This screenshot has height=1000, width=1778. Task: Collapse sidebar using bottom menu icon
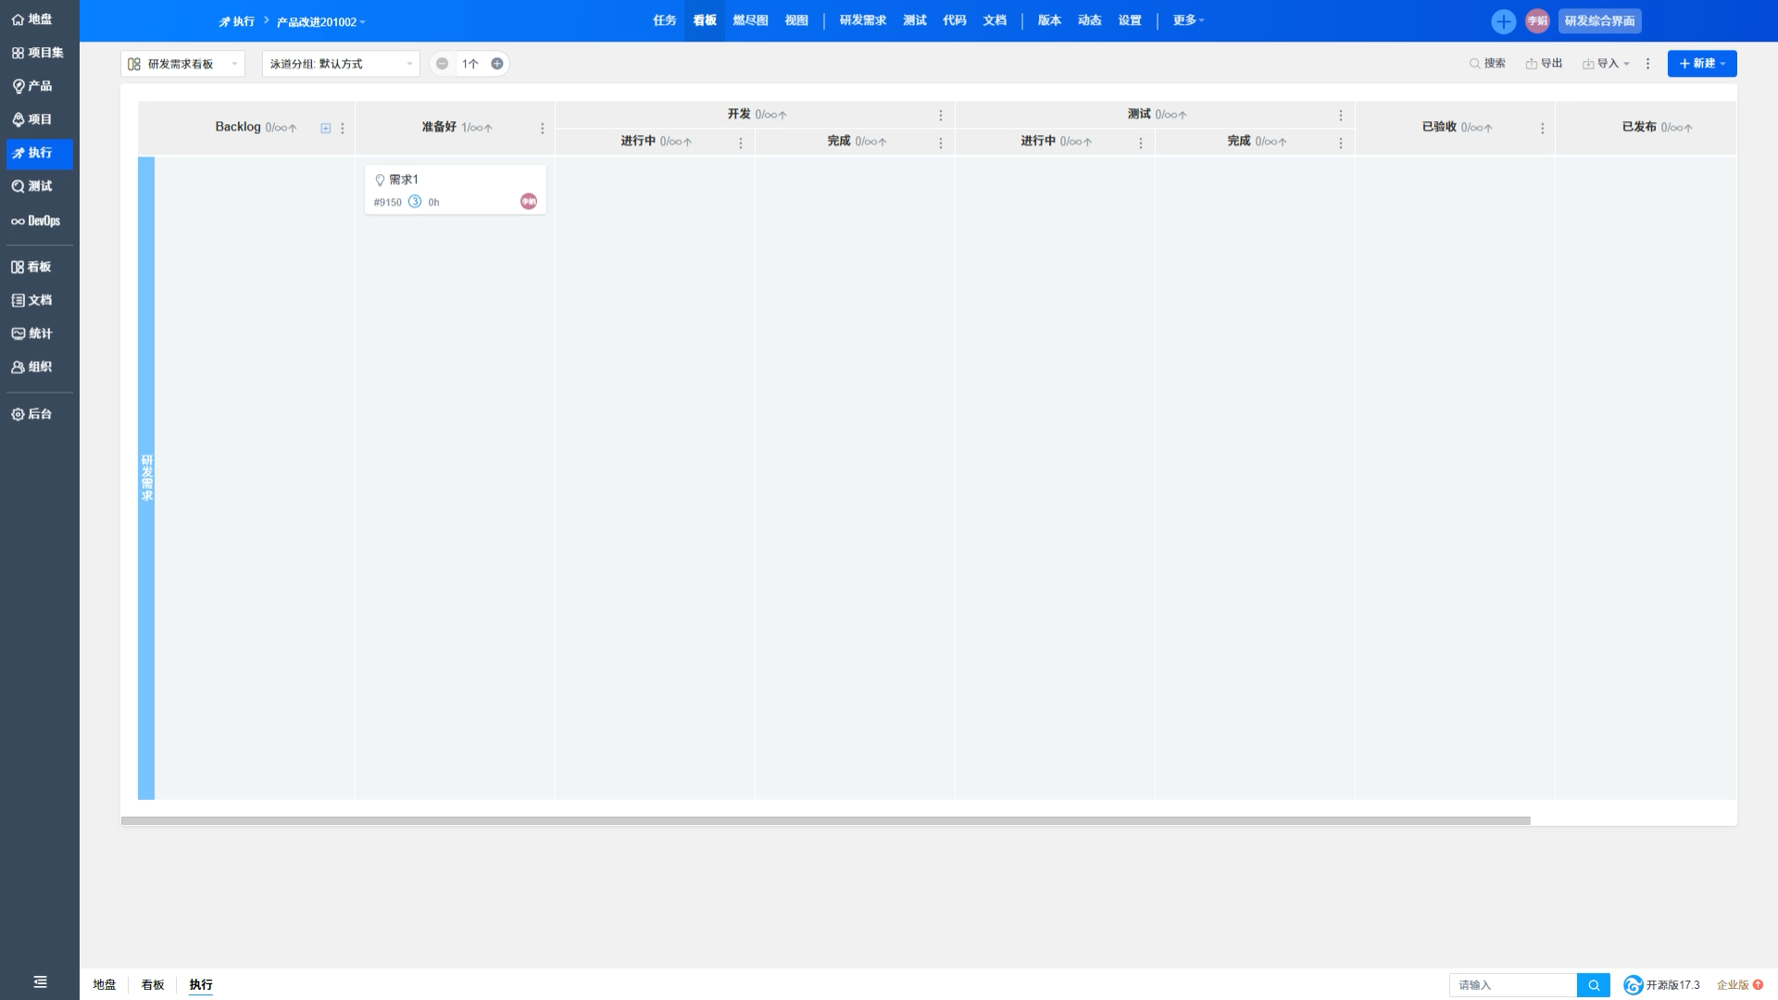(x=40, y=981)
